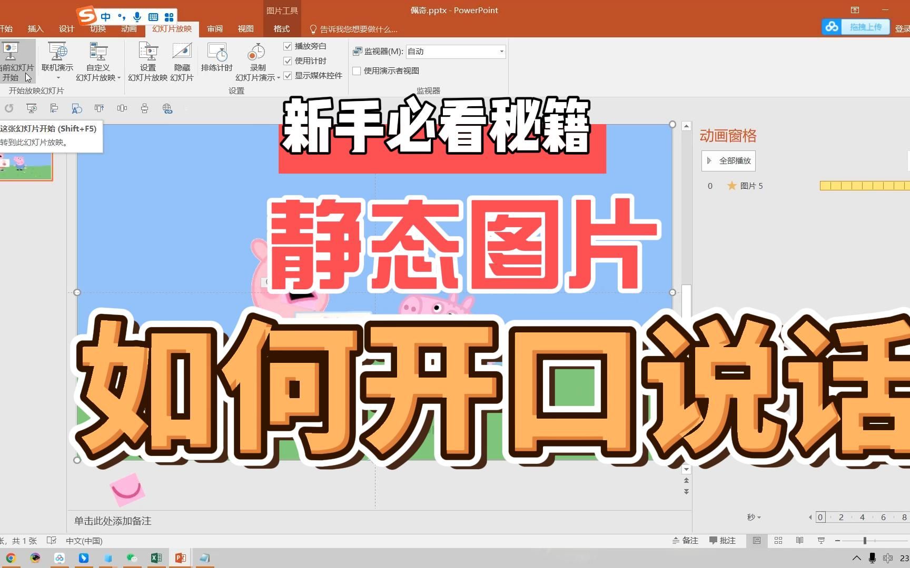Click 中文(中国) language indicator

pyautogui.click(x=84, y=541)
